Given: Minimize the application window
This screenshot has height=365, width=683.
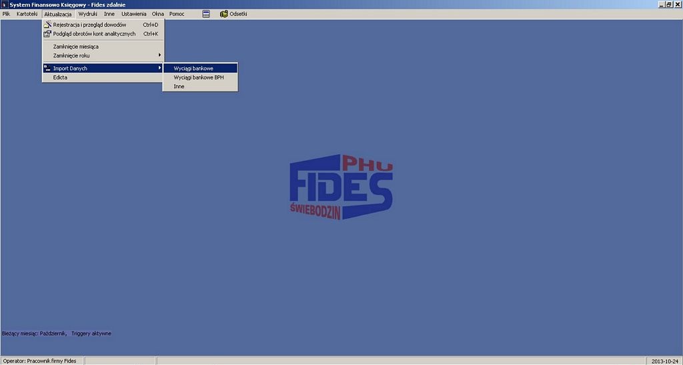Looking at the screenshot, I should (x=662, y=5).
